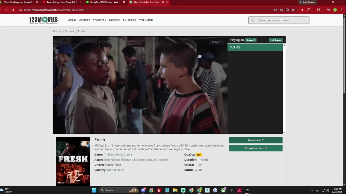Click the Server 1 label on the video

point(217,42)
